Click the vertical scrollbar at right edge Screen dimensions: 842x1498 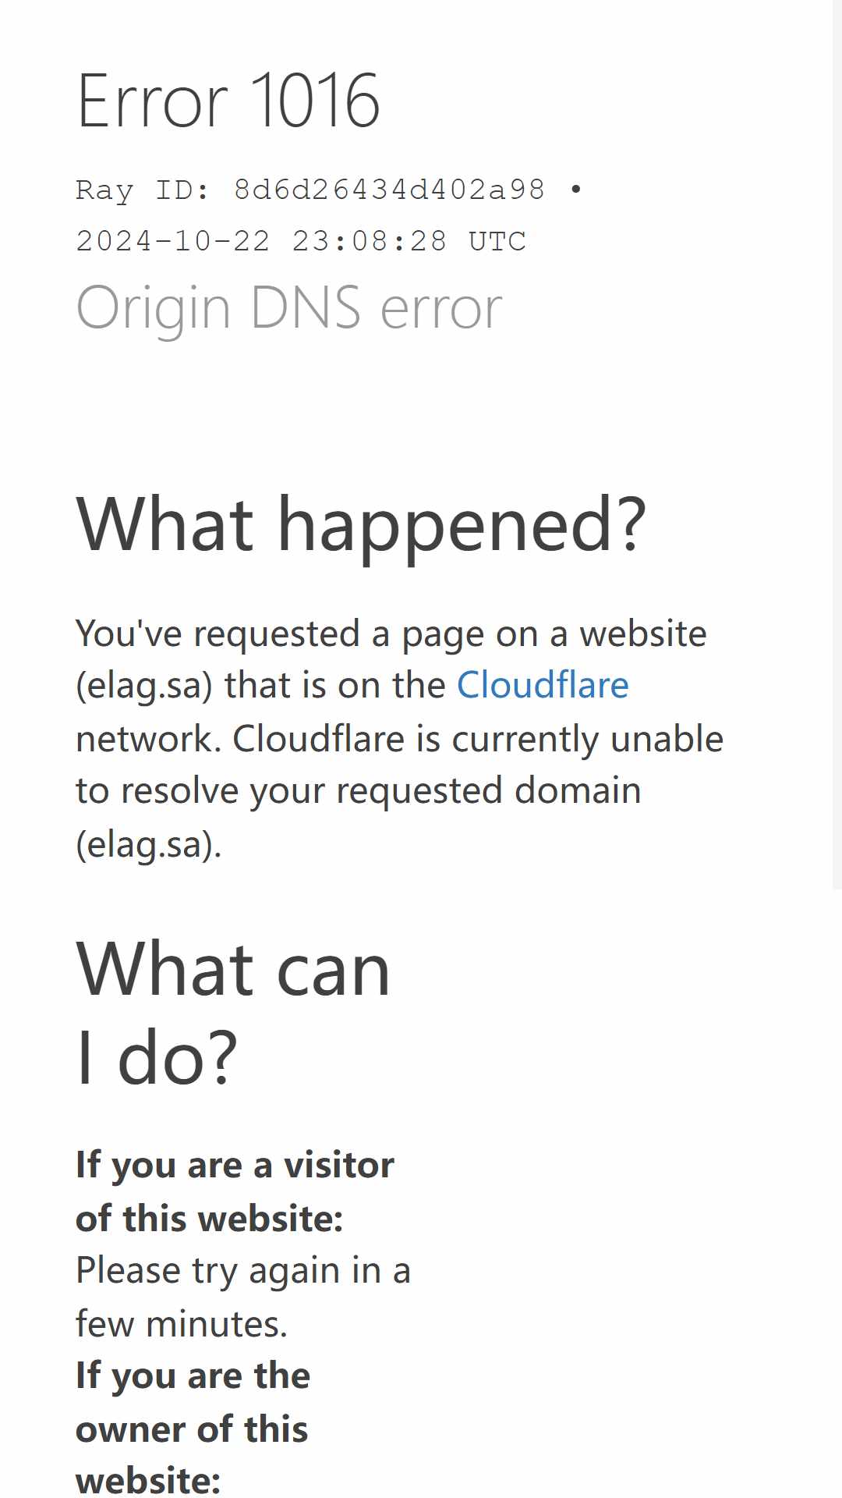(x=837, y=445)
